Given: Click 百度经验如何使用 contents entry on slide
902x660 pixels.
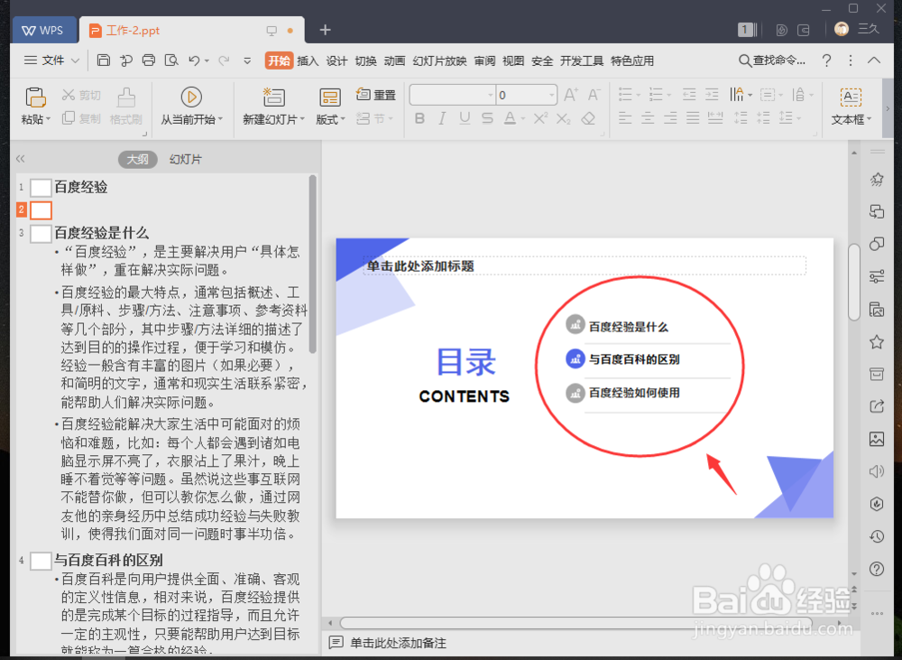Looking at the screenshot, I should 634,393.
